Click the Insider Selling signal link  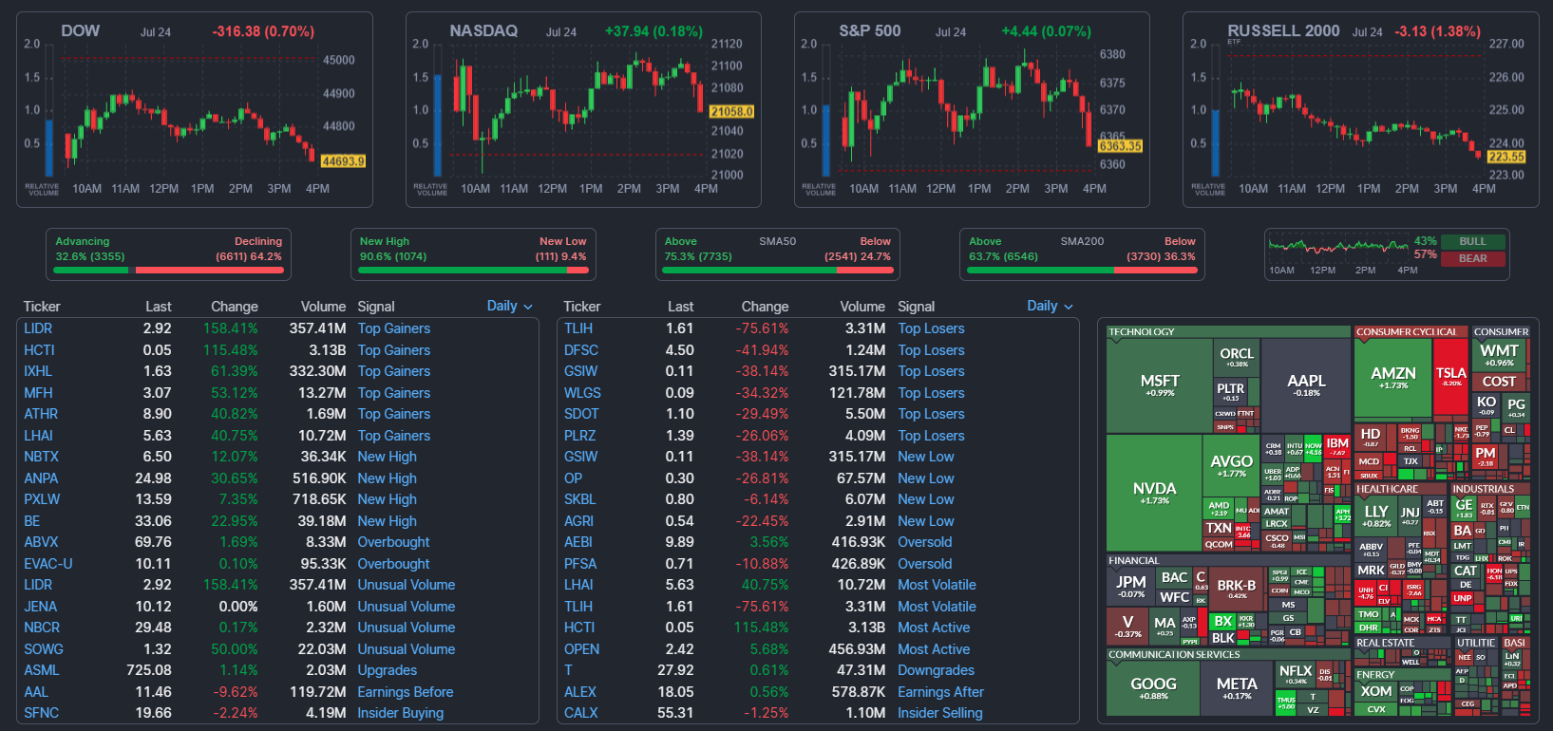(939, 713)
